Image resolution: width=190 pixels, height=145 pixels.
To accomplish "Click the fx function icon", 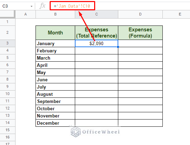I will point(42,6).
